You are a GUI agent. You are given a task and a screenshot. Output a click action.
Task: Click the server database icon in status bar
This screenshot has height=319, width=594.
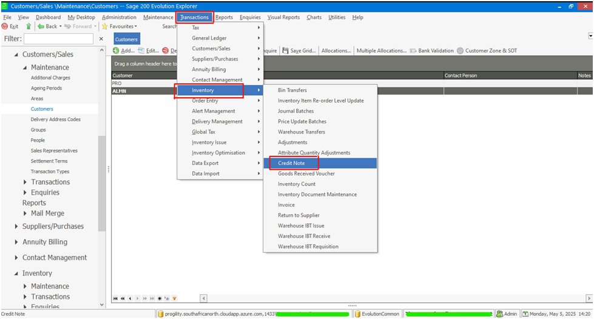click(x=160, y=314)
